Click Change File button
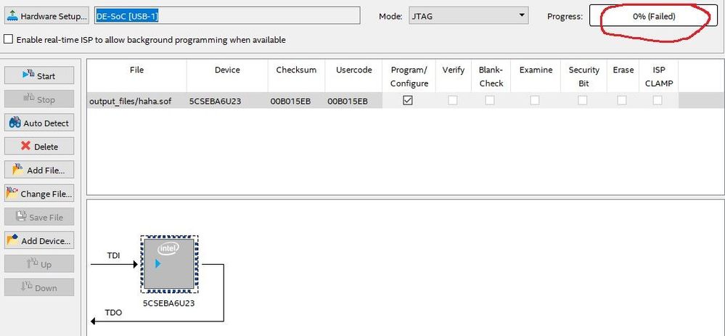The image size is (725, 336). click(39, 194)
